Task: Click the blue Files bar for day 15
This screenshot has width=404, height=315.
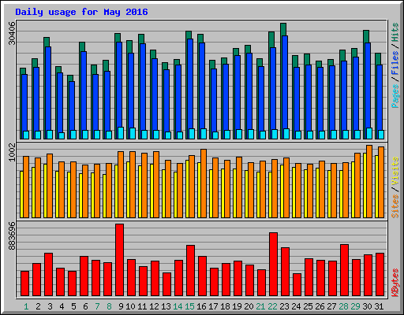Action: (190, 83)
